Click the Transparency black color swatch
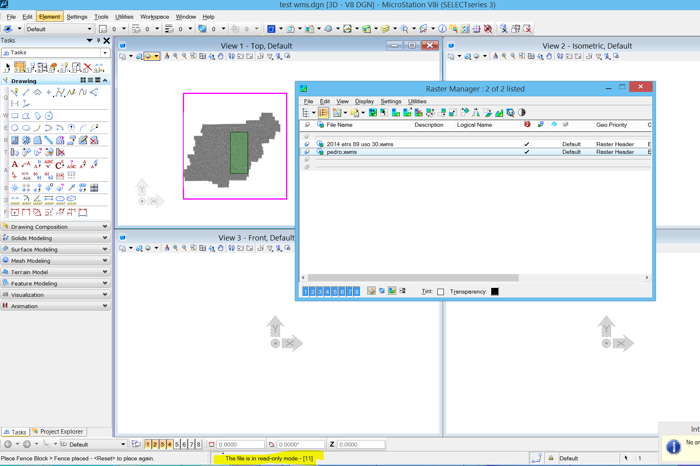 (x=494, y=292)
